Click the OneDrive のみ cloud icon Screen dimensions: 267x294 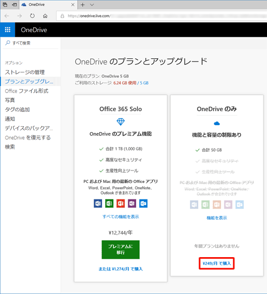click(217, 123)
